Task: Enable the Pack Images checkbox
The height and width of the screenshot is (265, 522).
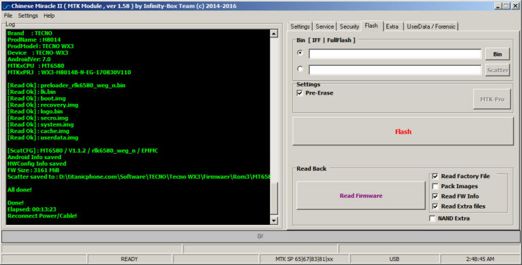Action: 435,186
